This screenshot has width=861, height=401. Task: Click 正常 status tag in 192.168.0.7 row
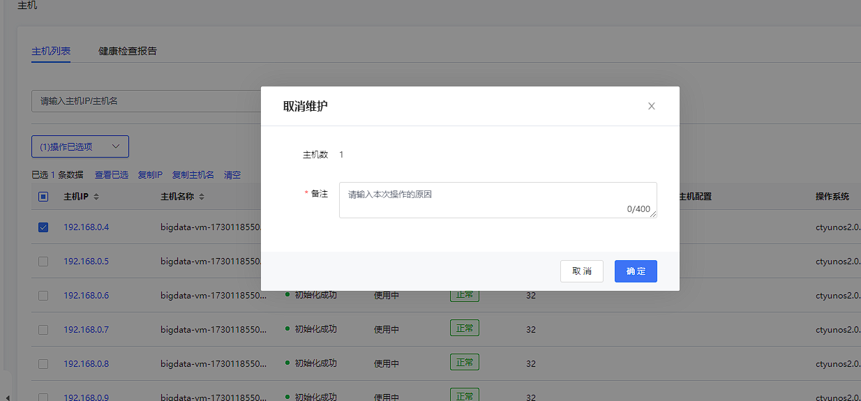[x=465, y=328]
